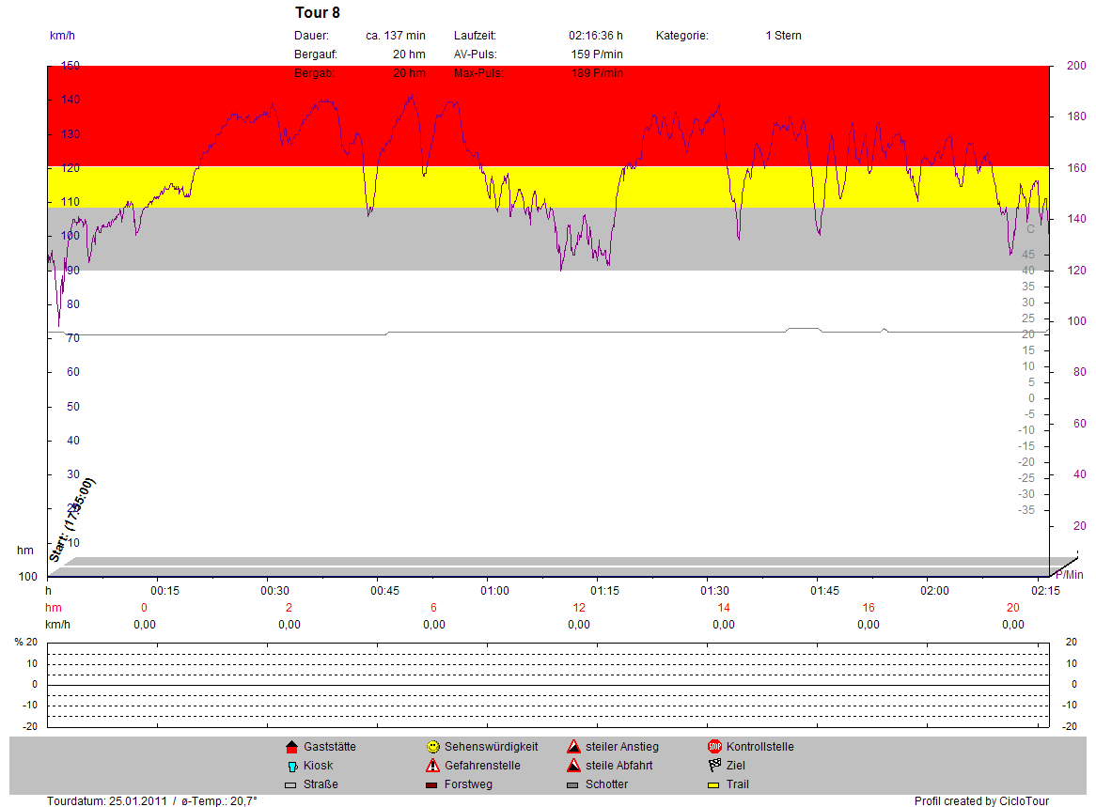1096x807 pixels.
Task: Select the yellow Trail swatch
Action: 714,784
